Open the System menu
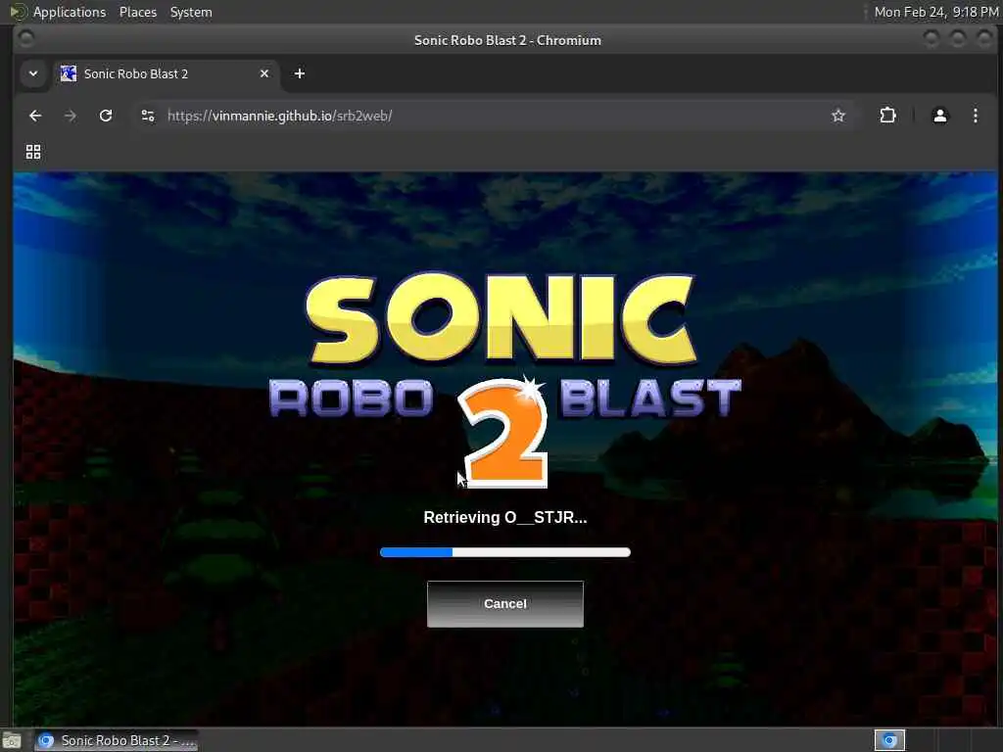Image resolution: width=1003 pixels, height=752 pixels. 191,12
